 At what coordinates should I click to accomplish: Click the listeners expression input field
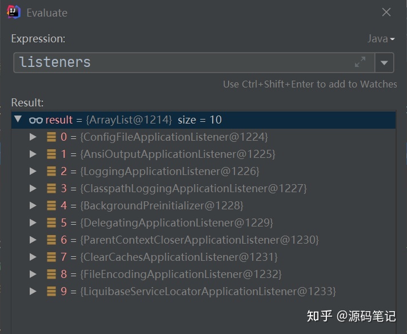pyautogui.click(x=194, y=62)
